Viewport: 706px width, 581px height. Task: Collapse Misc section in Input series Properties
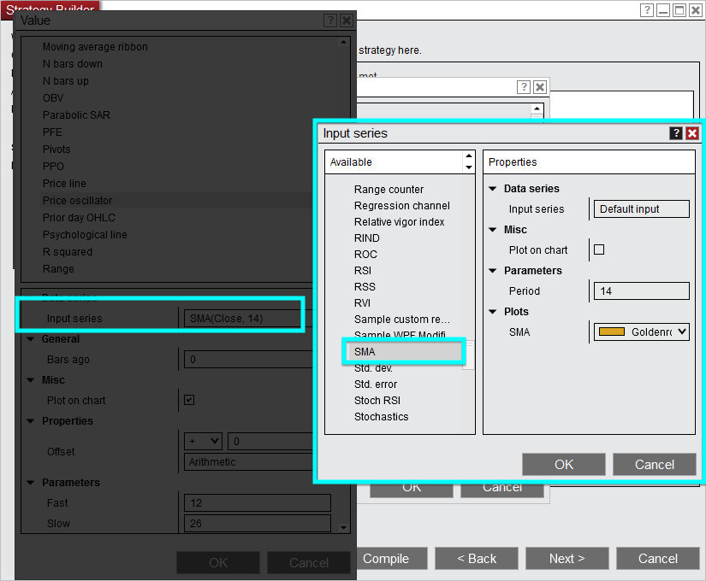coord(493,229)
